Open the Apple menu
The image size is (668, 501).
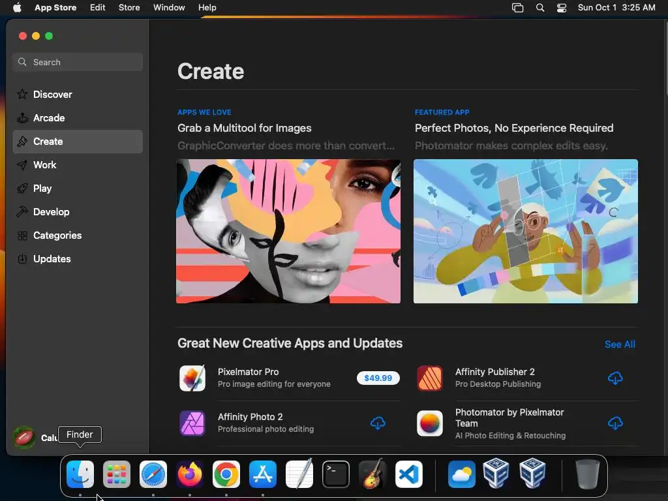click(x=17, y=8)
